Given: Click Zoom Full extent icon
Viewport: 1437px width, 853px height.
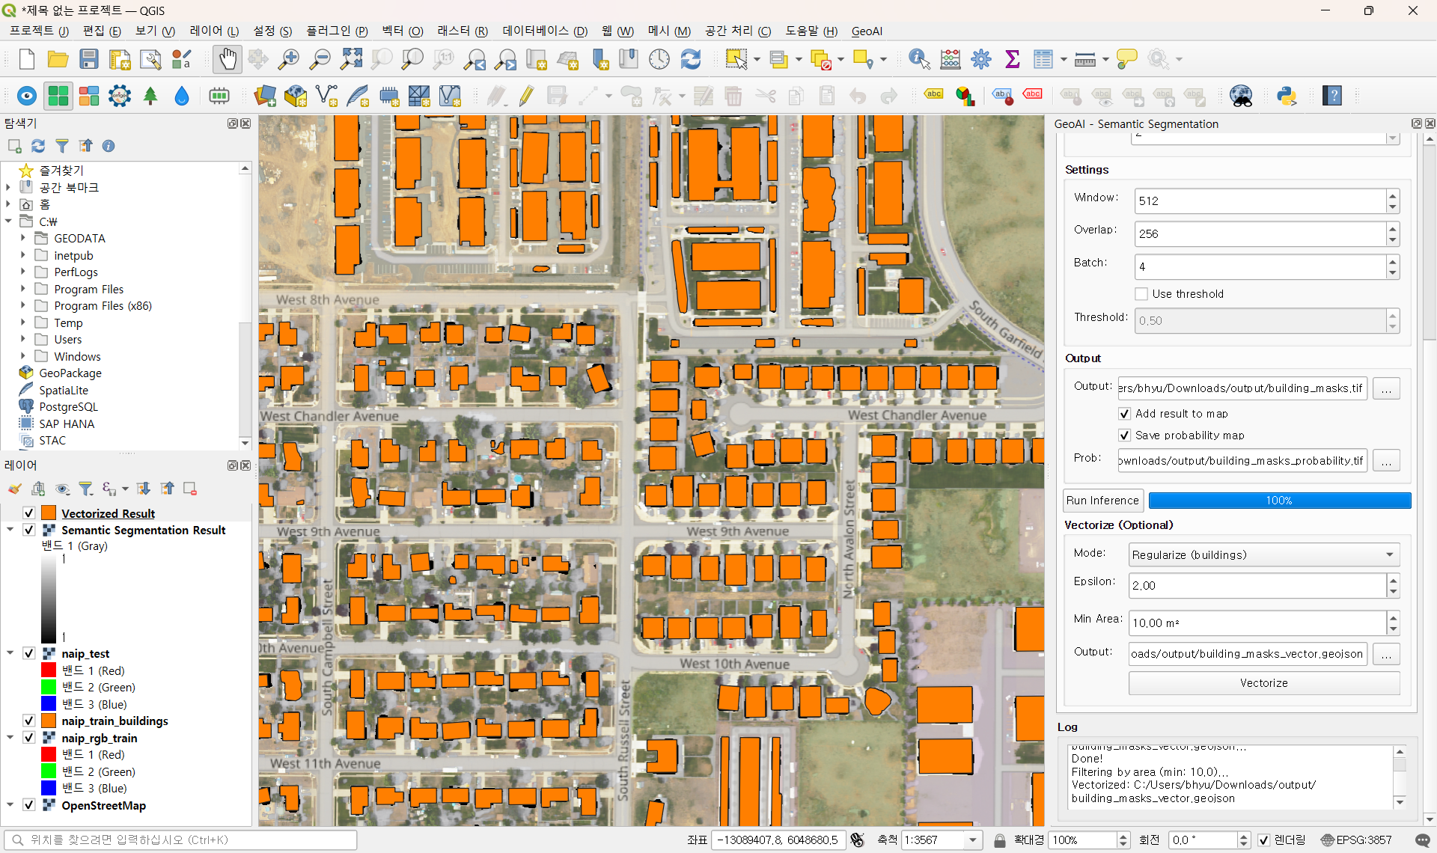Looking at the screenshot, I should pyautogui.click(x=351, y=59).
